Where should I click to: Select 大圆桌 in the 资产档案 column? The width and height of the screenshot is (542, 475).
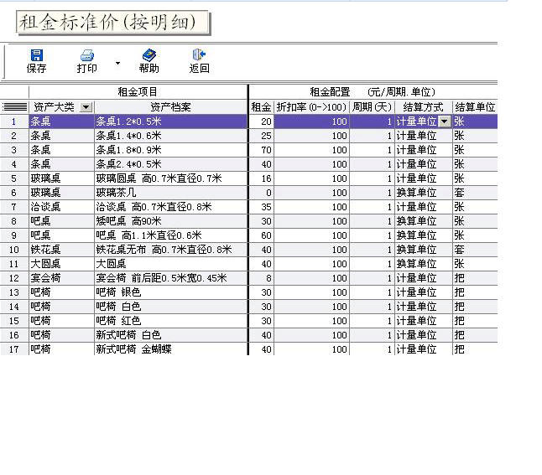click(171, 264)
